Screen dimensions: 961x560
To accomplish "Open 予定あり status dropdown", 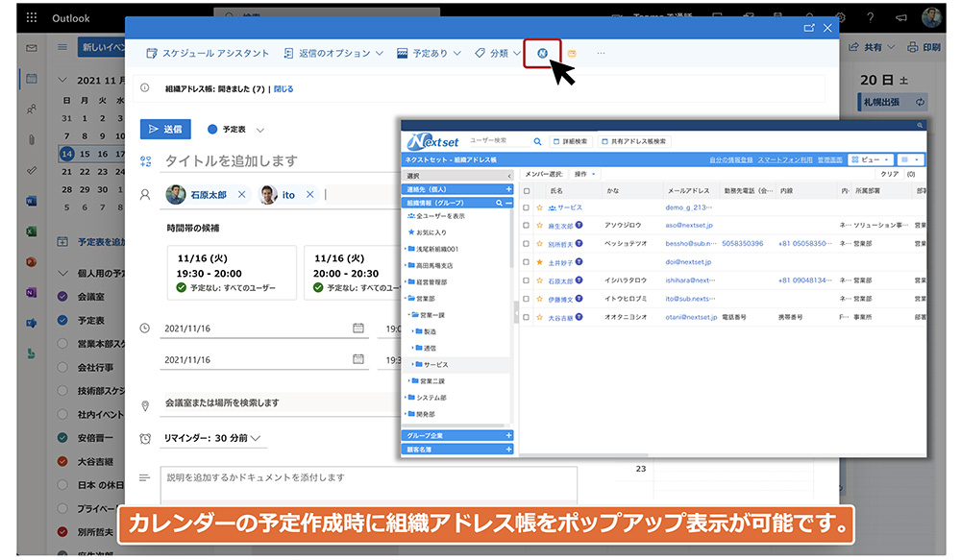I will point(429,53).
